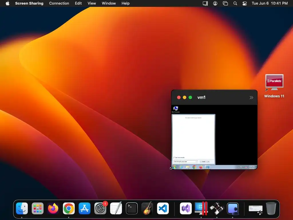Click the clock in vm1 system tray

click(252, 167)
